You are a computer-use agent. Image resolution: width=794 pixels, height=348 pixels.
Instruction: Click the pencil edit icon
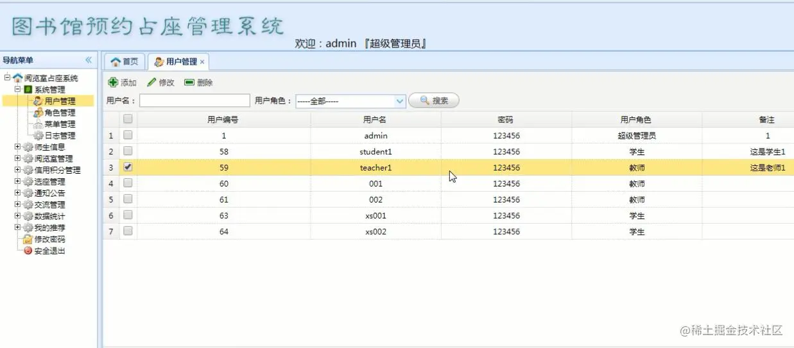(x=151, y=82)
